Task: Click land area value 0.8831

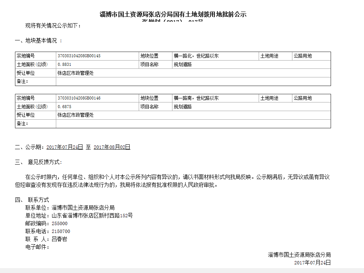Action: pos(64,64)
